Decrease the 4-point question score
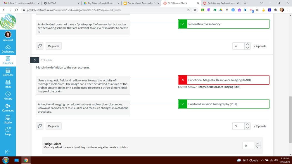The width and height of the screenshot is (292, 164). click(x=248, y=48)
